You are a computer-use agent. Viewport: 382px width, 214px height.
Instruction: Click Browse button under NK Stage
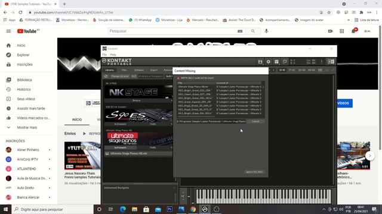point(137,100)
